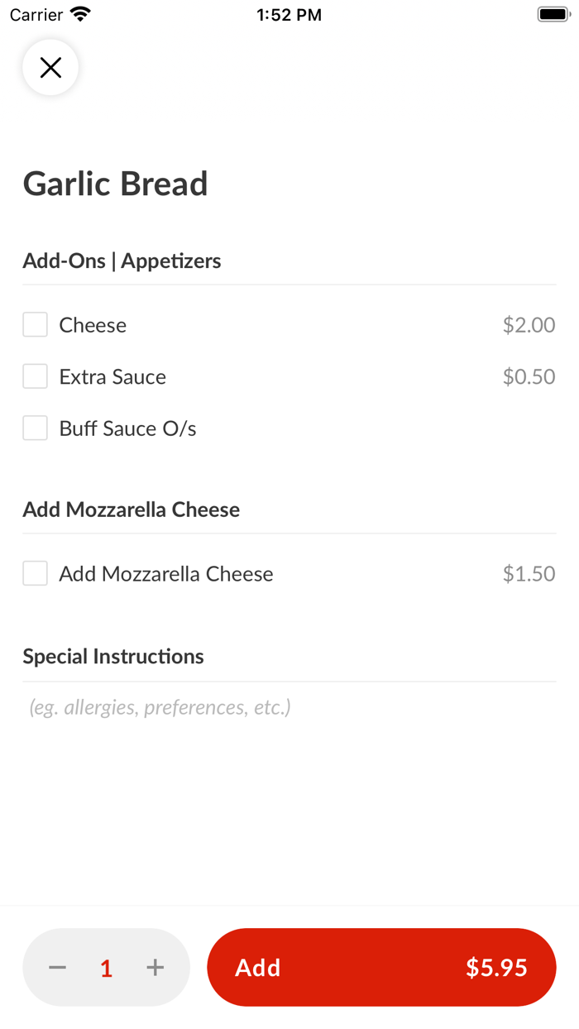Enable the Add Mozzarella Cheese checkbox
579x1029 pixels.
[x=35, y=573]
